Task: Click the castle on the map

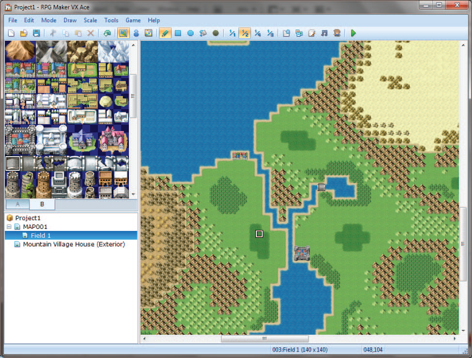Action: click(301, 253)
